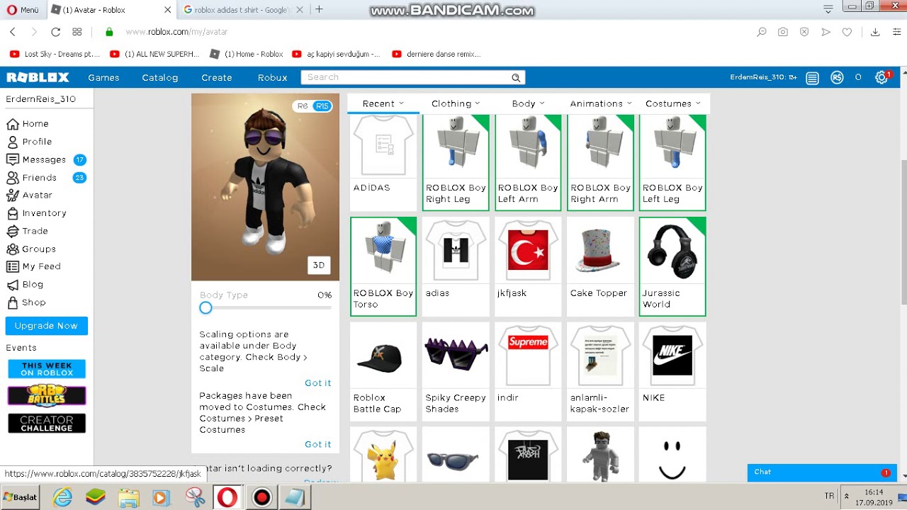Open the Opera taskbar icon
This screenshot has height=510, width=907.
pyautogui.click(x=227, y=497)
